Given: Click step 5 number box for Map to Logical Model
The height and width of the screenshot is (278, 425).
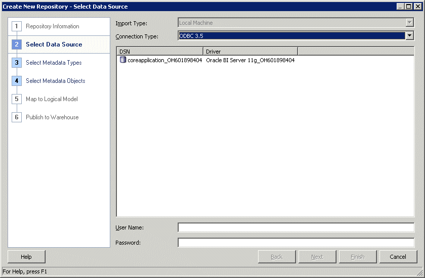Looking at the screenshot, I should pos(17,99).
